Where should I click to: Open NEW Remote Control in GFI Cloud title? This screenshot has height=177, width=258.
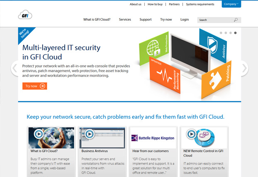[x=203, y=153]
